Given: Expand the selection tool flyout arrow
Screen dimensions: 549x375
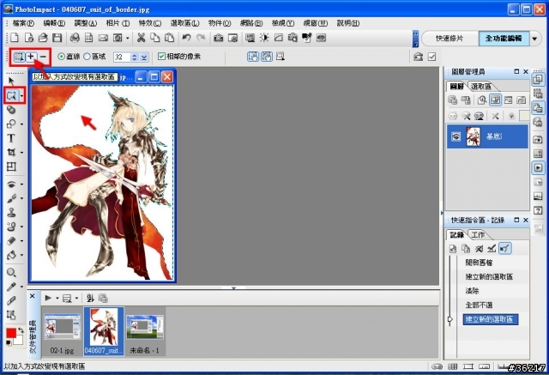Looking at the screenshot, I should [x=22, y=95].
